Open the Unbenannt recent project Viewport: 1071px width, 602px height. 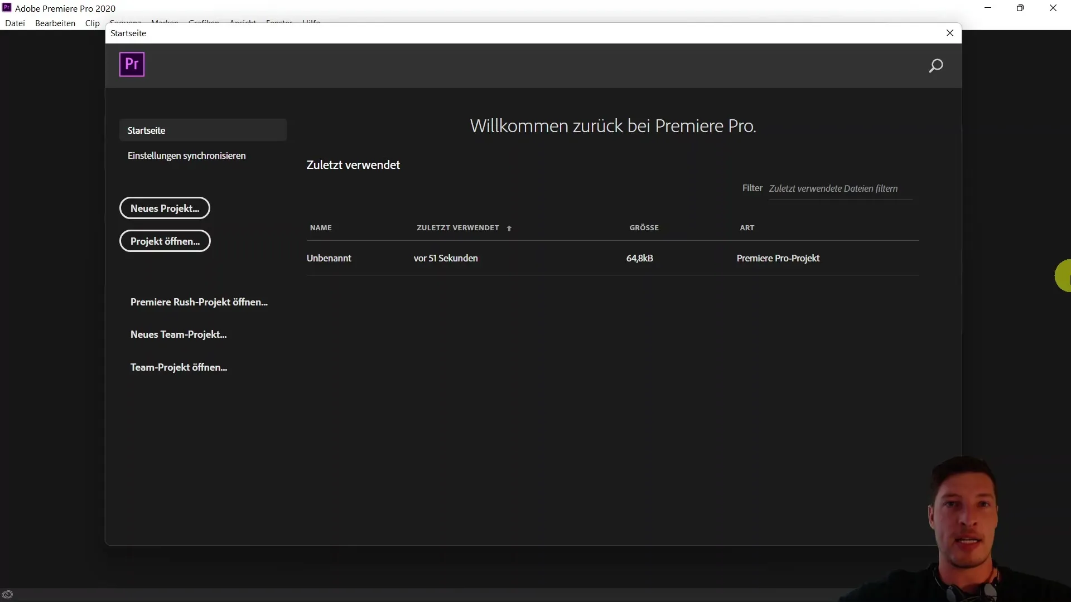tap(329, 258)
